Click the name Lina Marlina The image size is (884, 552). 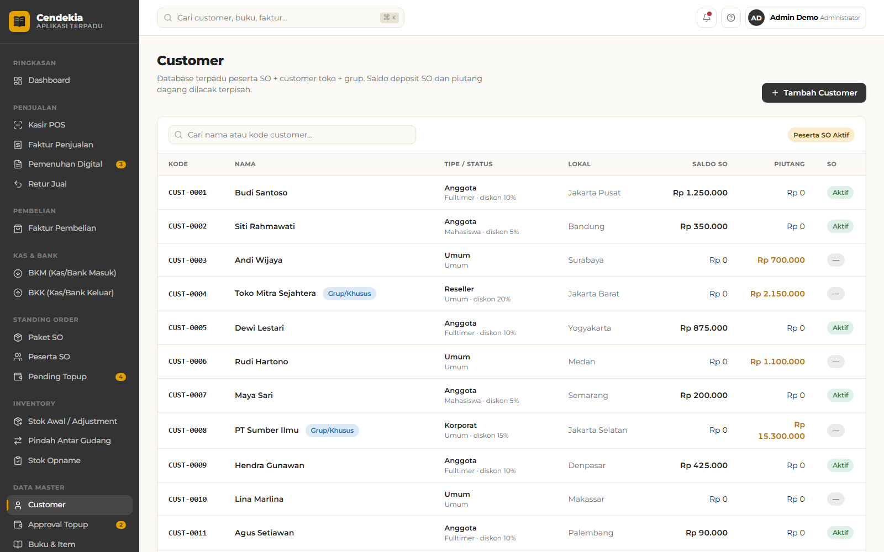click(259, 499)
